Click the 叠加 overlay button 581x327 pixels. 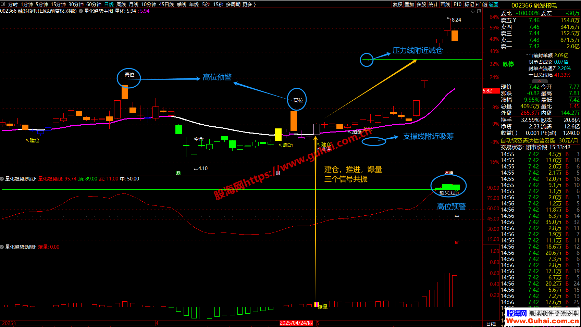(x=409, y=4)
